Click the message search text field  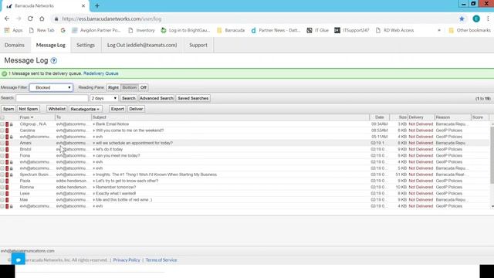click(52, 98)
